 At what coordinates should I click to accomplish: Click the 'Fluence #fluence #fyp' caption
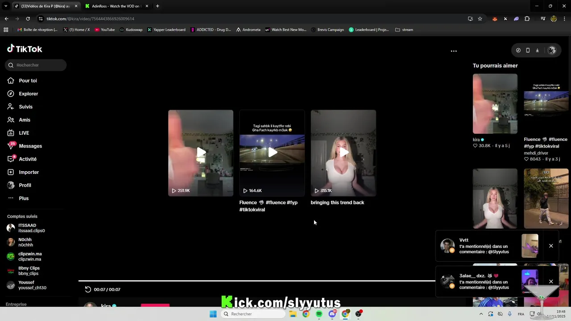[269, 206]
